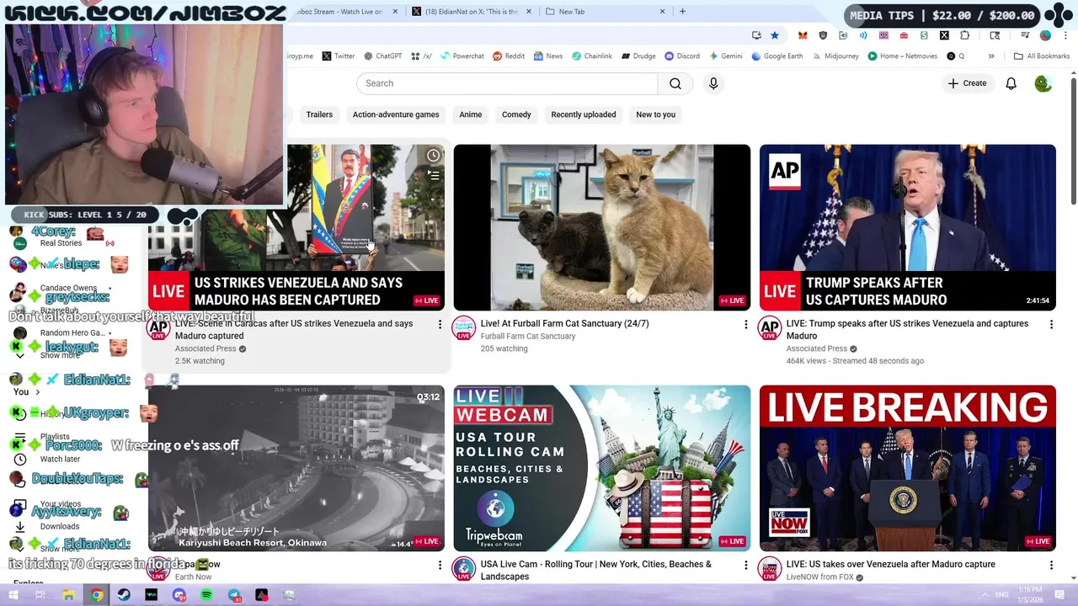
Task: Add Caracas live video to Watch later
Action: coord(433,155)
